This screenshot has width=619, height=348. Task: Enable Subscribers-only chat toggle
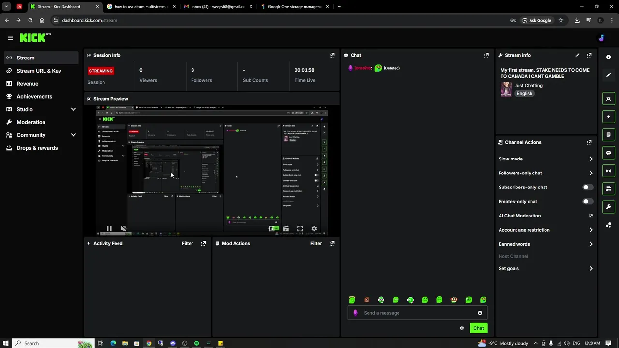588,187
